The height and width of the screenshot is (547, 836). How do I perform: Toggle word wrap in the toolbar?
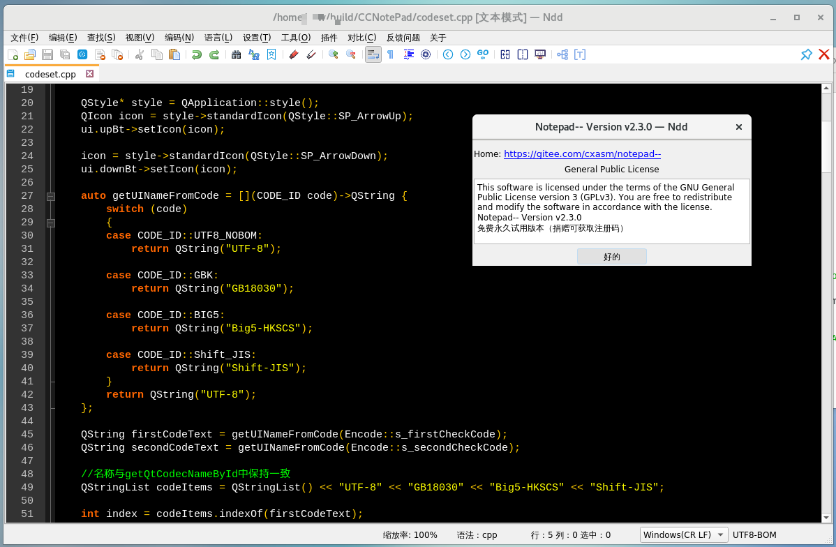point(373,54)
